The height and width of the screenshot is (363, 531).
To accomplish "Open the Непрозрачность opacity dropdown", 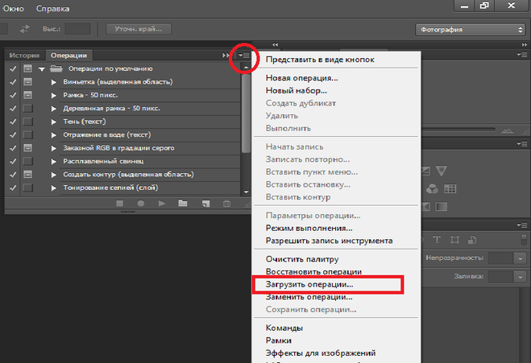I will 521,258.
